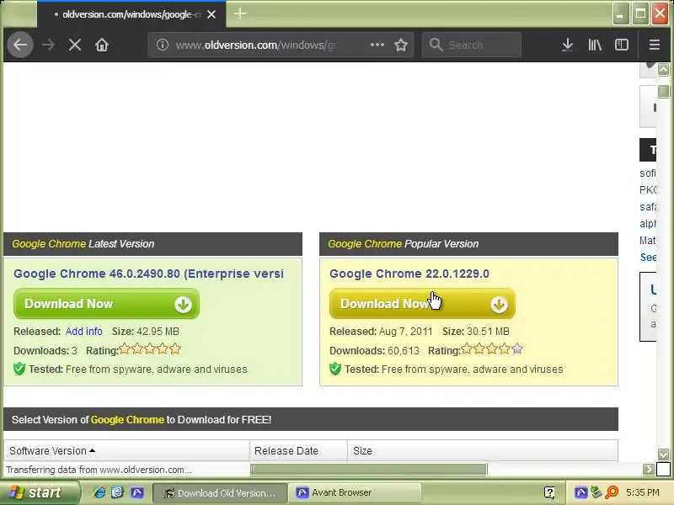Click the network system tray icon
Screen dimensions: 674x505
(x=596, y=492)
